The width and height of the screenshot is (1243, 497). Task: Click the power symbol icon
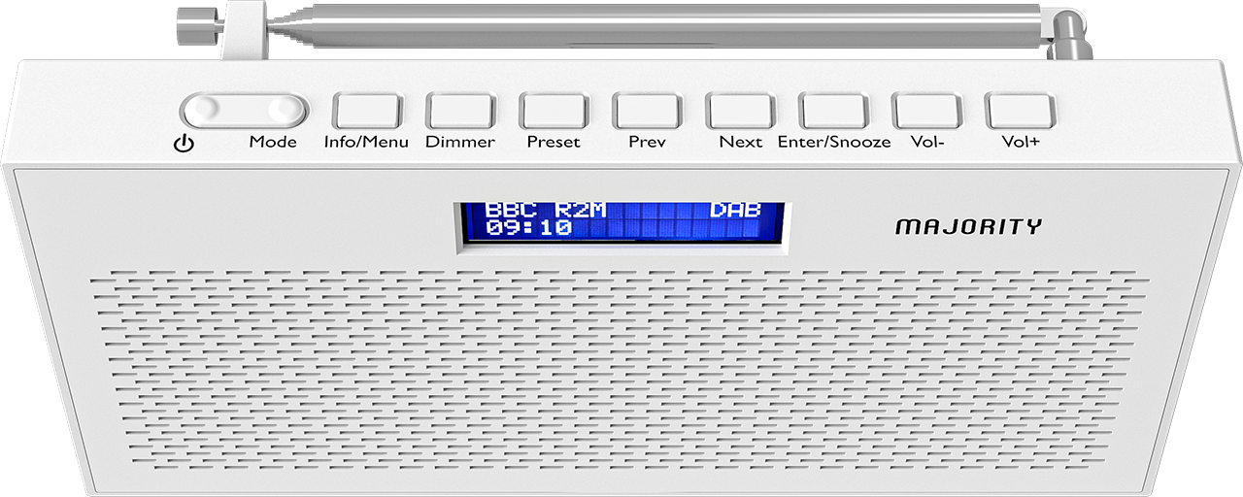coord(184,145)
